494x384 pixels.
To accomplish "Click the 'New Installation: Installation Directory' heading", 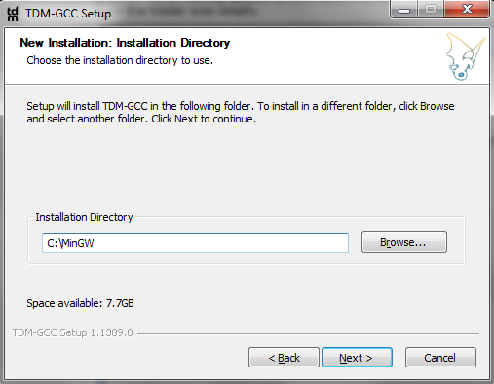I will click(125, 43).
